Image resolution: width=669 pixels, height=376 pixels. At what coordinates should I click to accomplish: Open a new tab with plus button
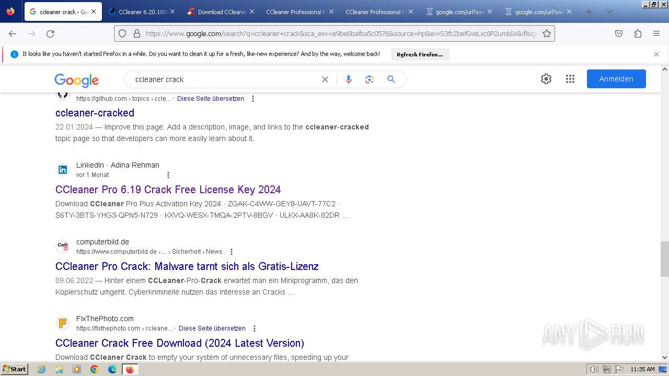click(589, 11)
